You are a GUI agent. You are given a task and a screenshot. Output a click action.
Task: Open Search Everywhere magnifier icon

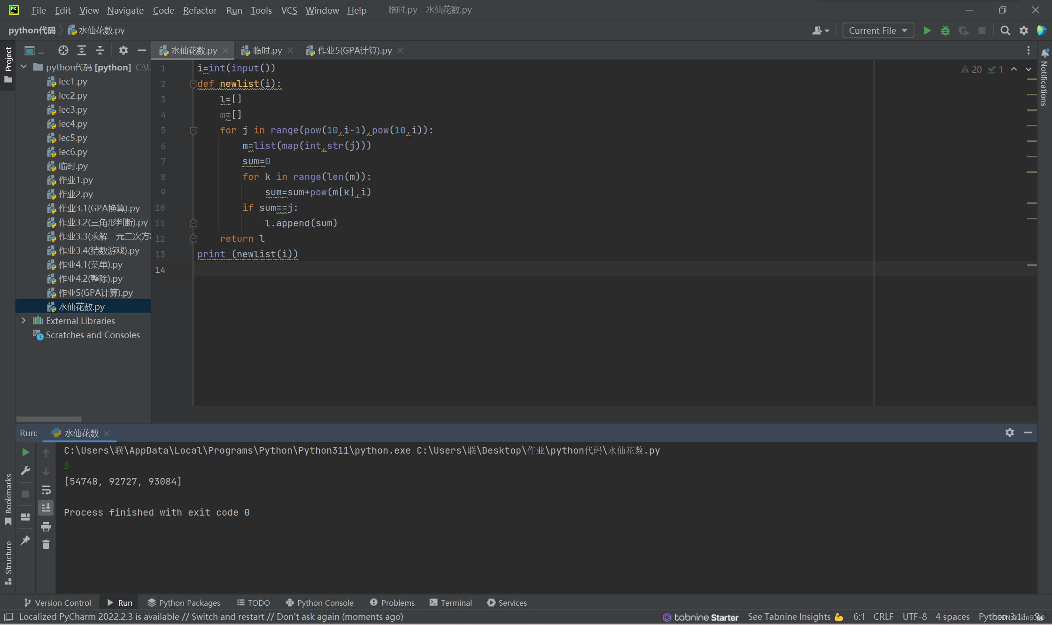pyautogui.click(x=1005, y=31)
